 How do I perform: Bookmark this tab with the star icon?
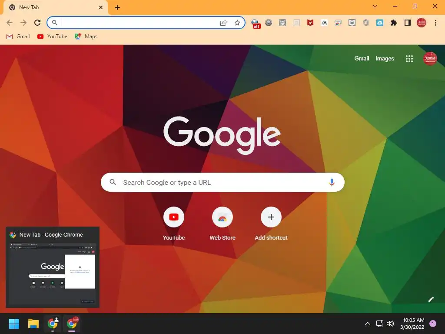tap(237, 23)
